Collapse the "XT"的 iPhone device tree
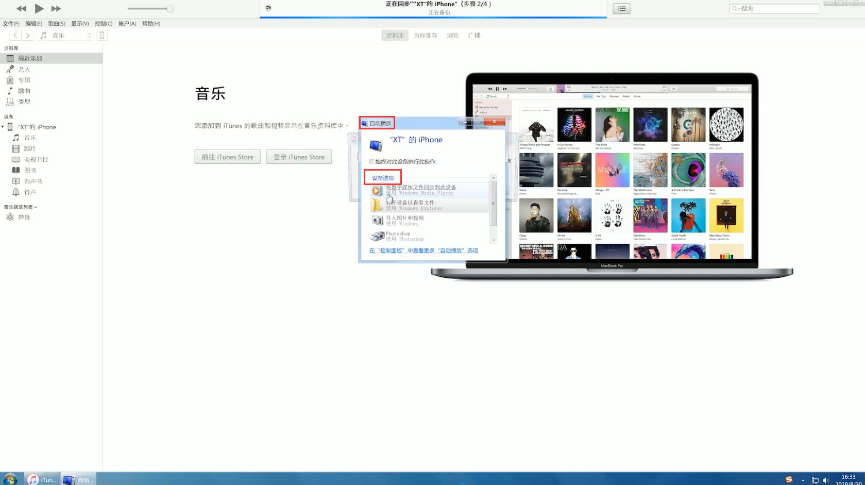This screenshot has height=485, width=865. 3,127
